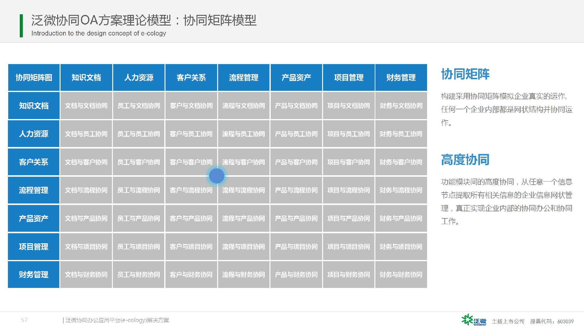Click the page number 57
Image resolution: width=584 pixels, height=328 pixels.
(24, 320)
